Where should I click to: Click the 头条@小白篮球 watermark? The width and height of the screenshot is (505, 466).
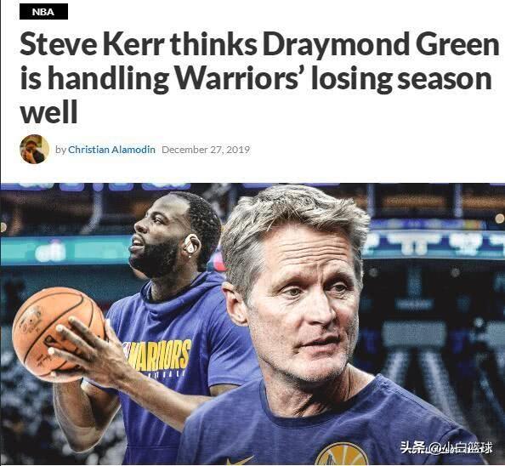pos(446,447)
